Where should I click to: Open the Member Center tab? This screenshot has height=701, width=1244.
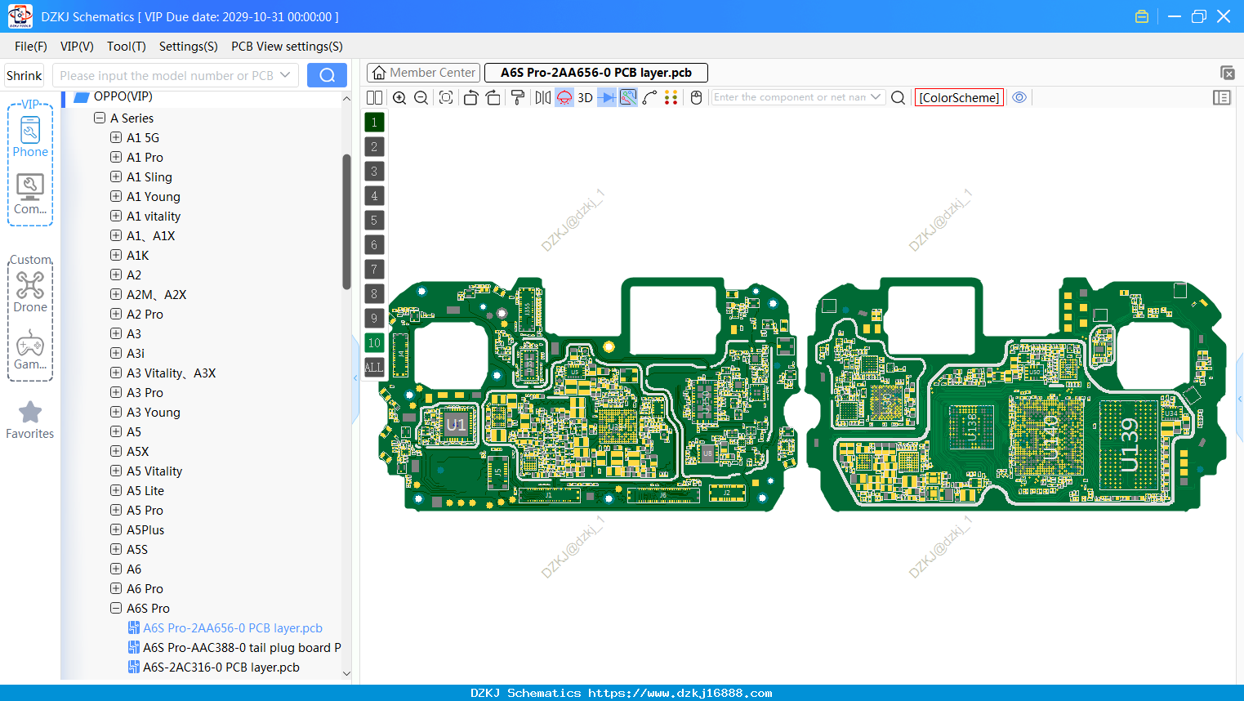point(424,73)
